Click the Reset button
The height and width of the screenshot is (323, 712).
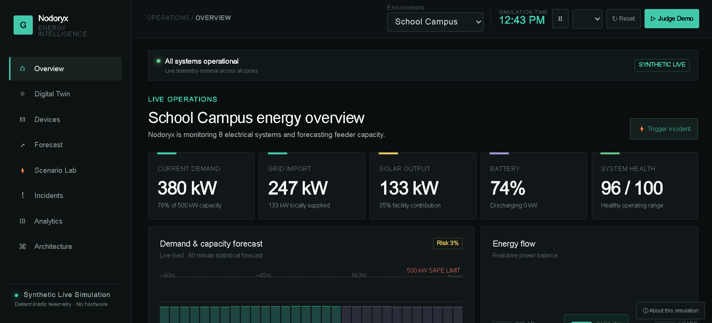tap(623, 19)
